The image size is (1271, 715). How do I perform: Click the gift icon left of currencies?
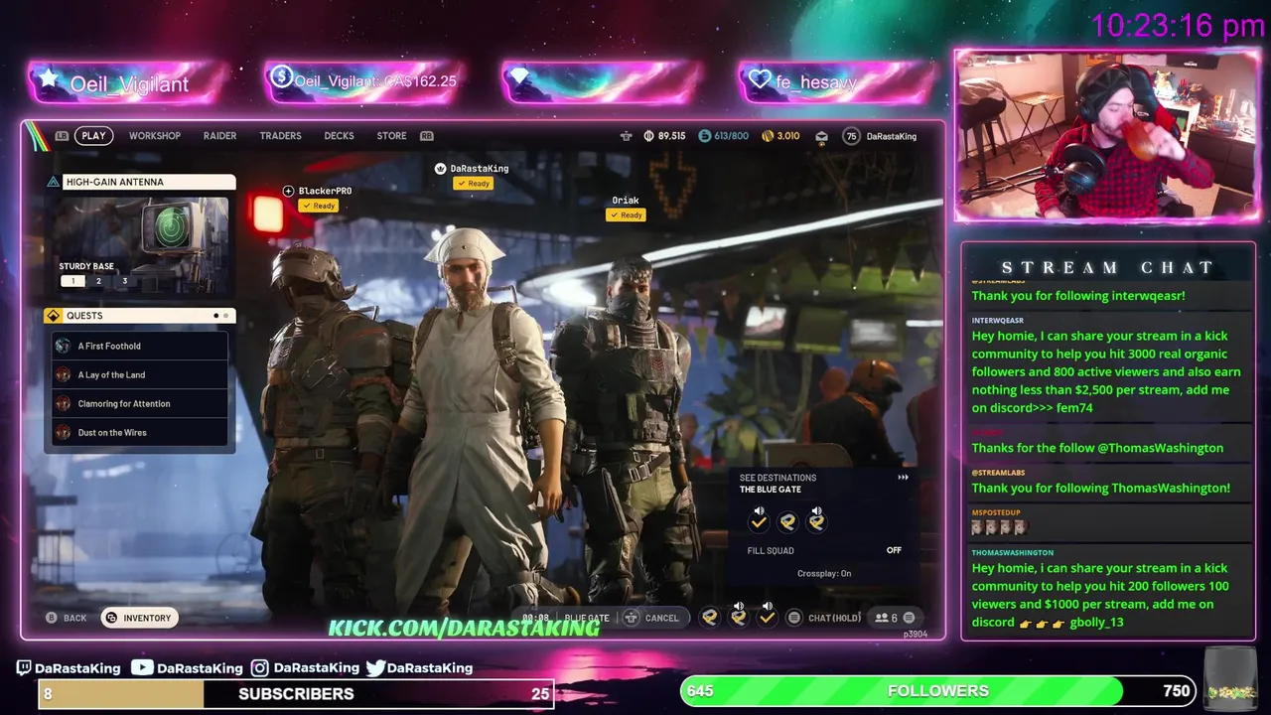pos(626,136)
